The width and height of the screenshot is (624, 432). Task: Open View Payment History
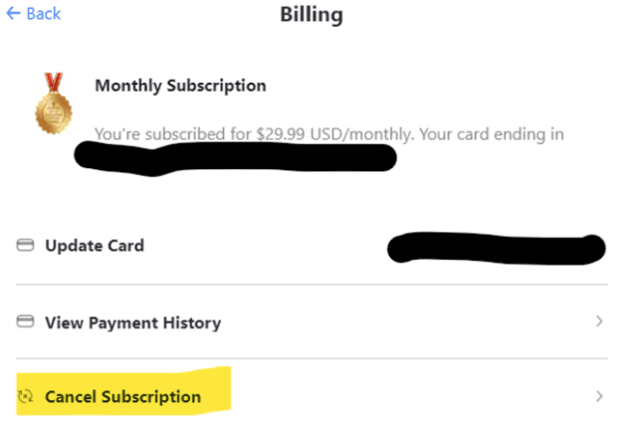133,323
